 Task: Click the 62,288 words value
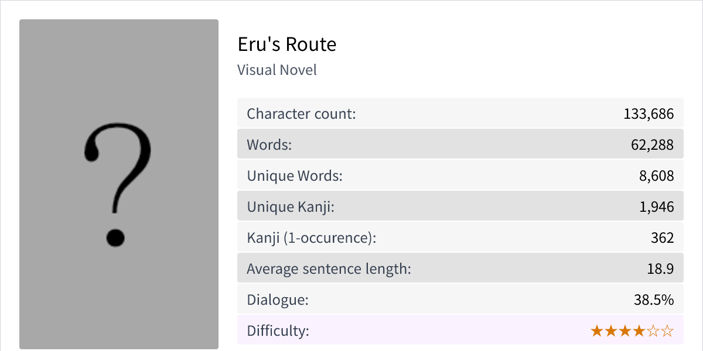[652, 144]
